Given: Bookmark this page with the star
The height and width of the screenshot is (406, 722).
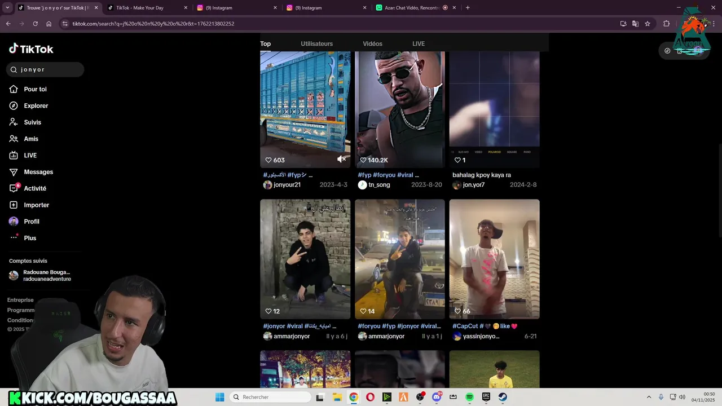Looking at the screenshot, I should pos(648,24).
